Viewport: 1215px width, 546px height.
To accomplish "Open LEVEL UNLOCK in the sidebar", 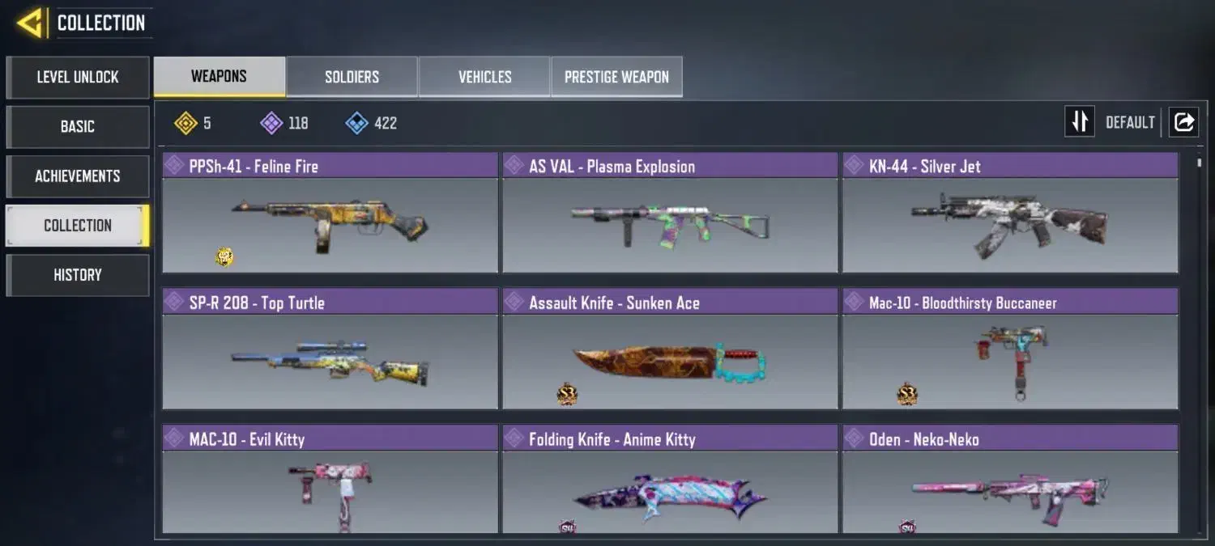I will click(x=78, y=77).
